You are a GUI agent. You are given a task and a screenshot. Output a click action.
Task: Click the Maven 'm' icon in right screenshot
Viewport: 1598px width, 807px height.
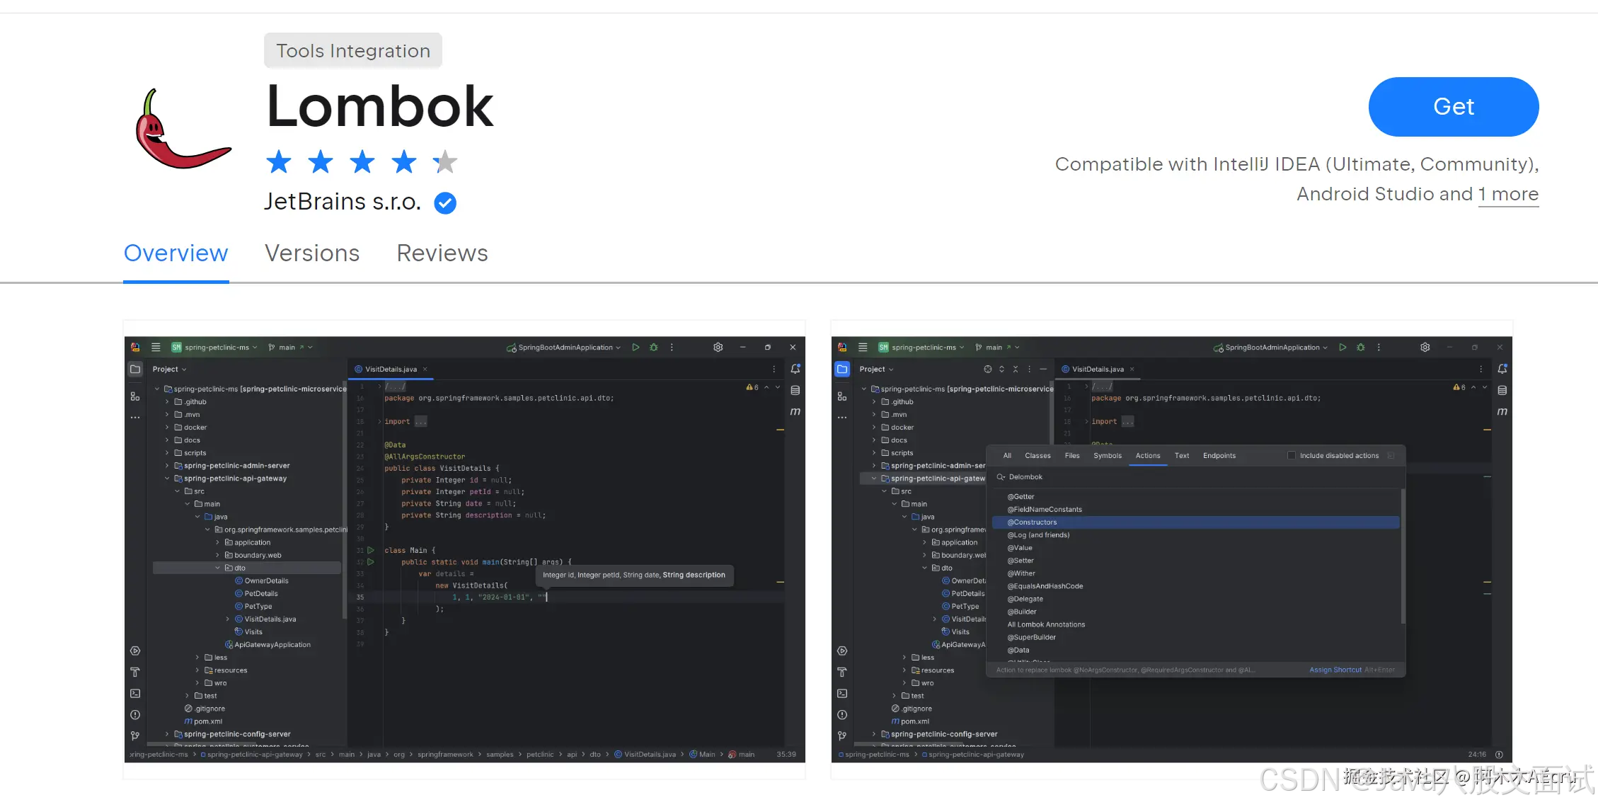point(1502,411)
